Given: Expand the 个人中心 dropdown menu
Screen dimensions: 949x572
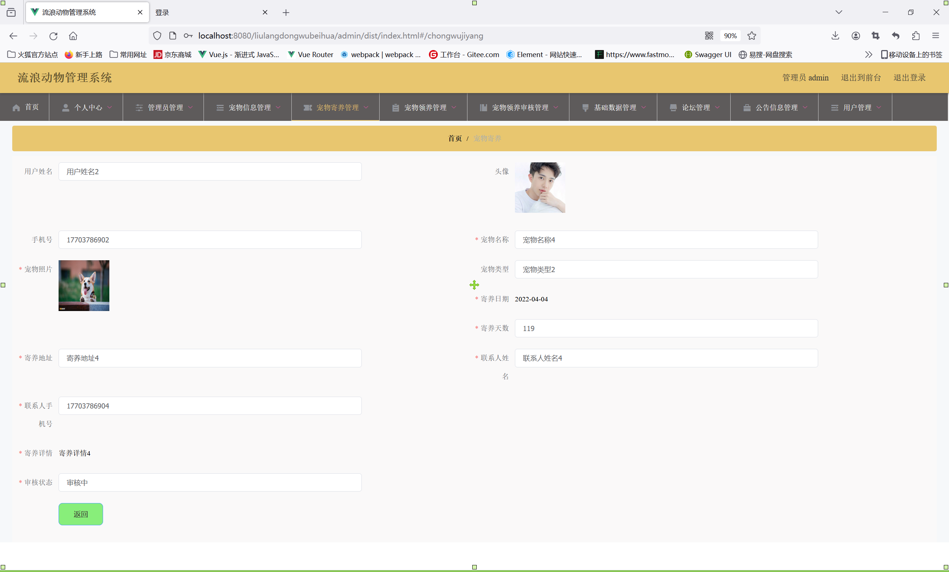Looking at the screenshot, I should pyautogui.click(x=87, y=108).
